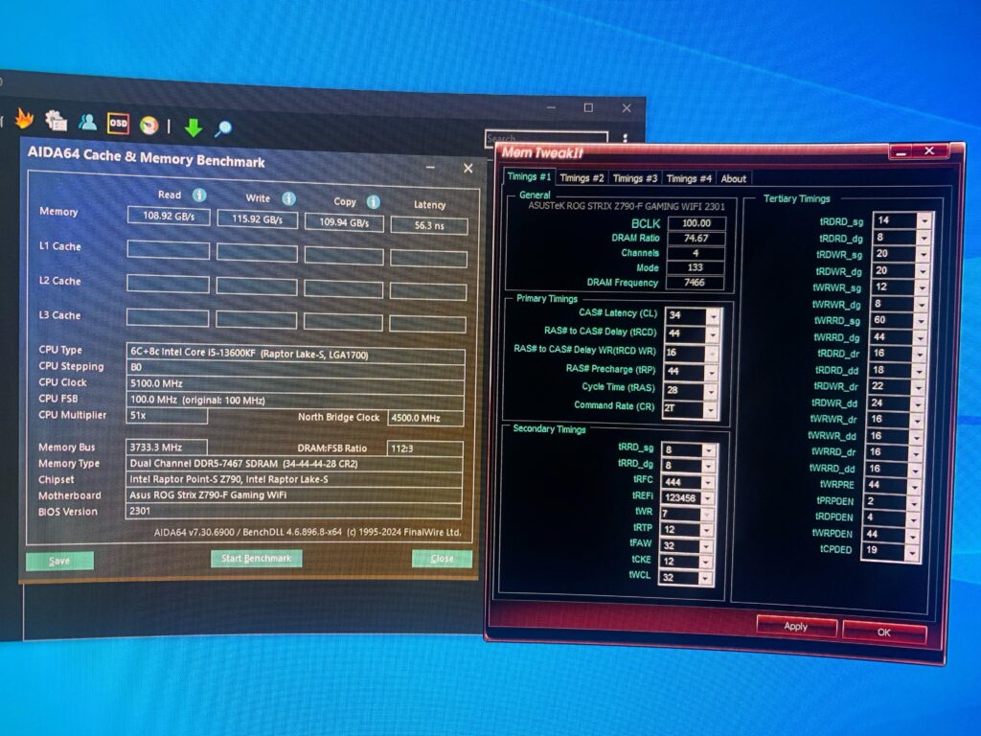The image size is (981, 736).
Task: Click the Memory Type DDR5-7467 field
Action: pos(295,464)
